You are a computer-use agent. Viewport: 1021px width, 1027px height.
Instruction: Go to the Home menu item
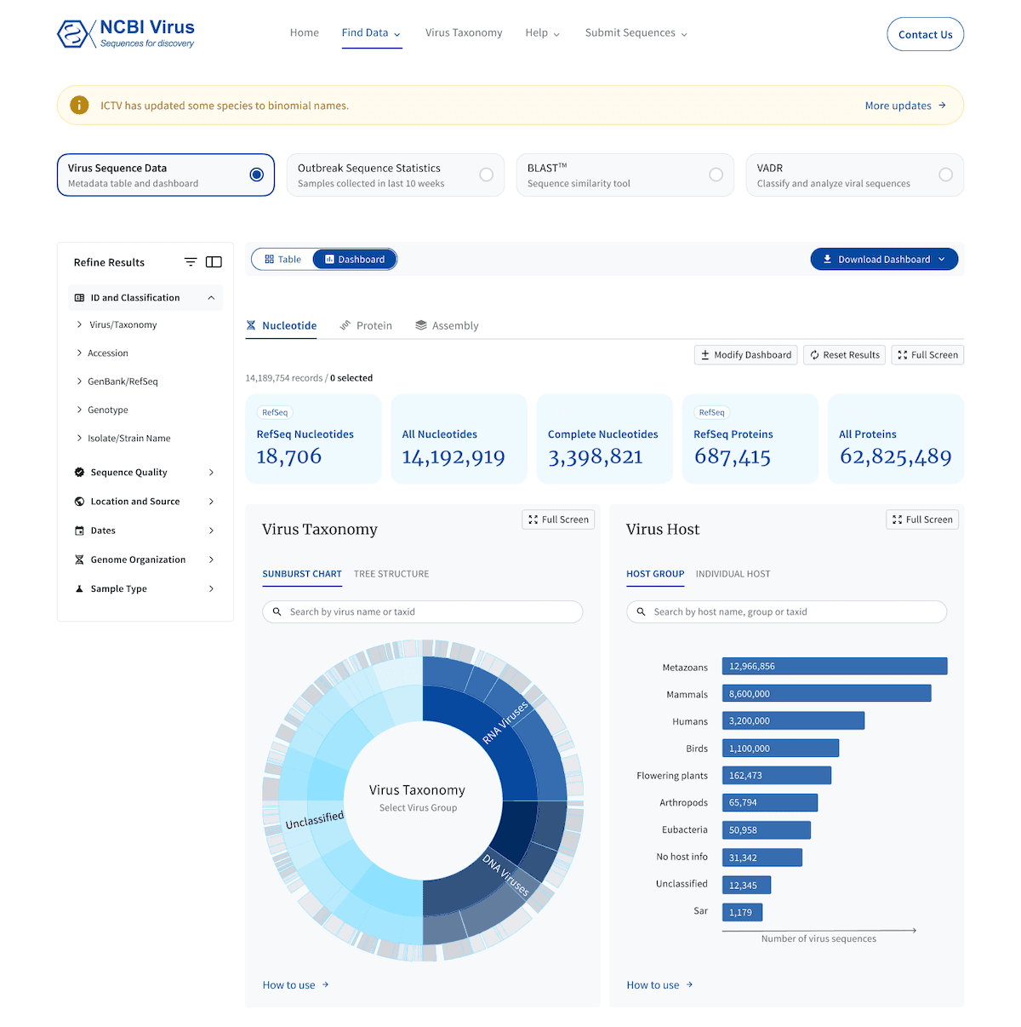(x=305, y=33)
